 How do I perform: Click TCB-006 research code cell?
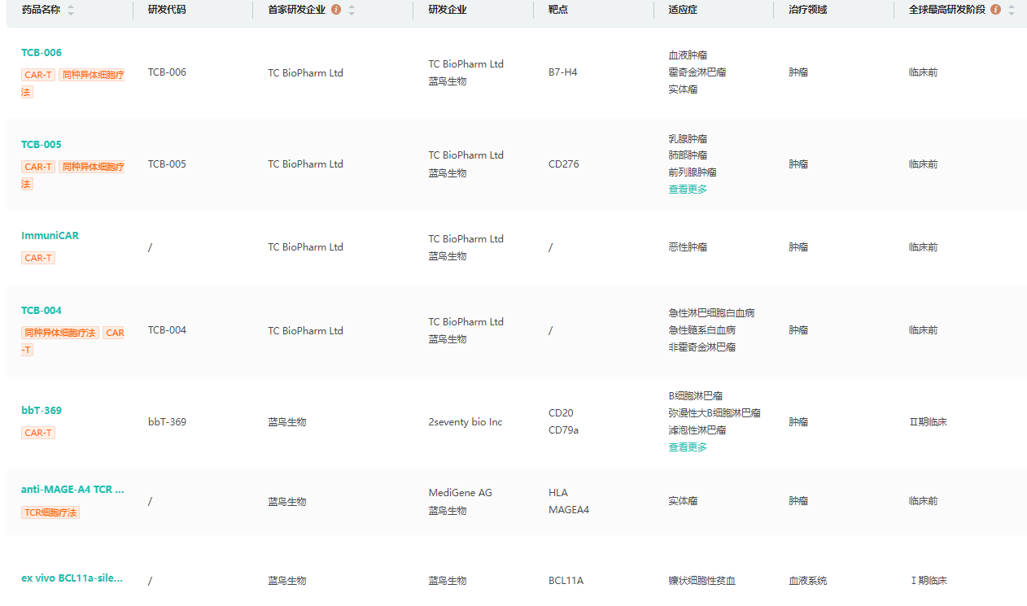coord(167,72)
